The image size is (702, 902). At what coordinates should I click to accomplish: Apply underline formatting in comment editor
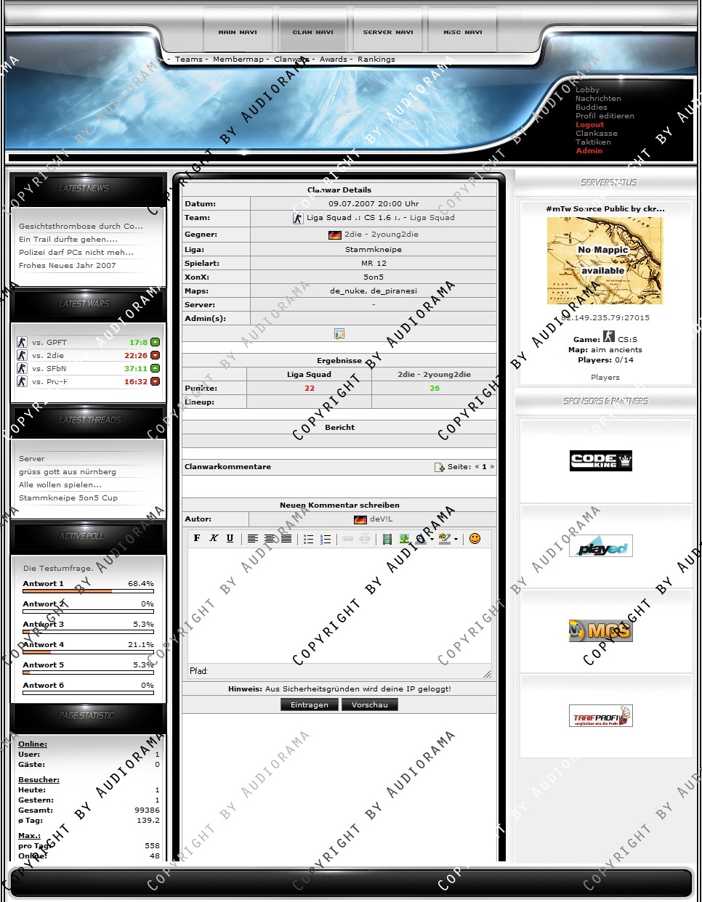[230, 538]
